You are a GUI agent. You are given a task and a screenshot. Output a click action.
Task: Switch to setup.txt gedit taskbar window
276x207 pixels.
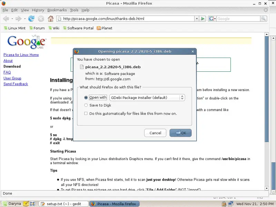pos(63,204)
